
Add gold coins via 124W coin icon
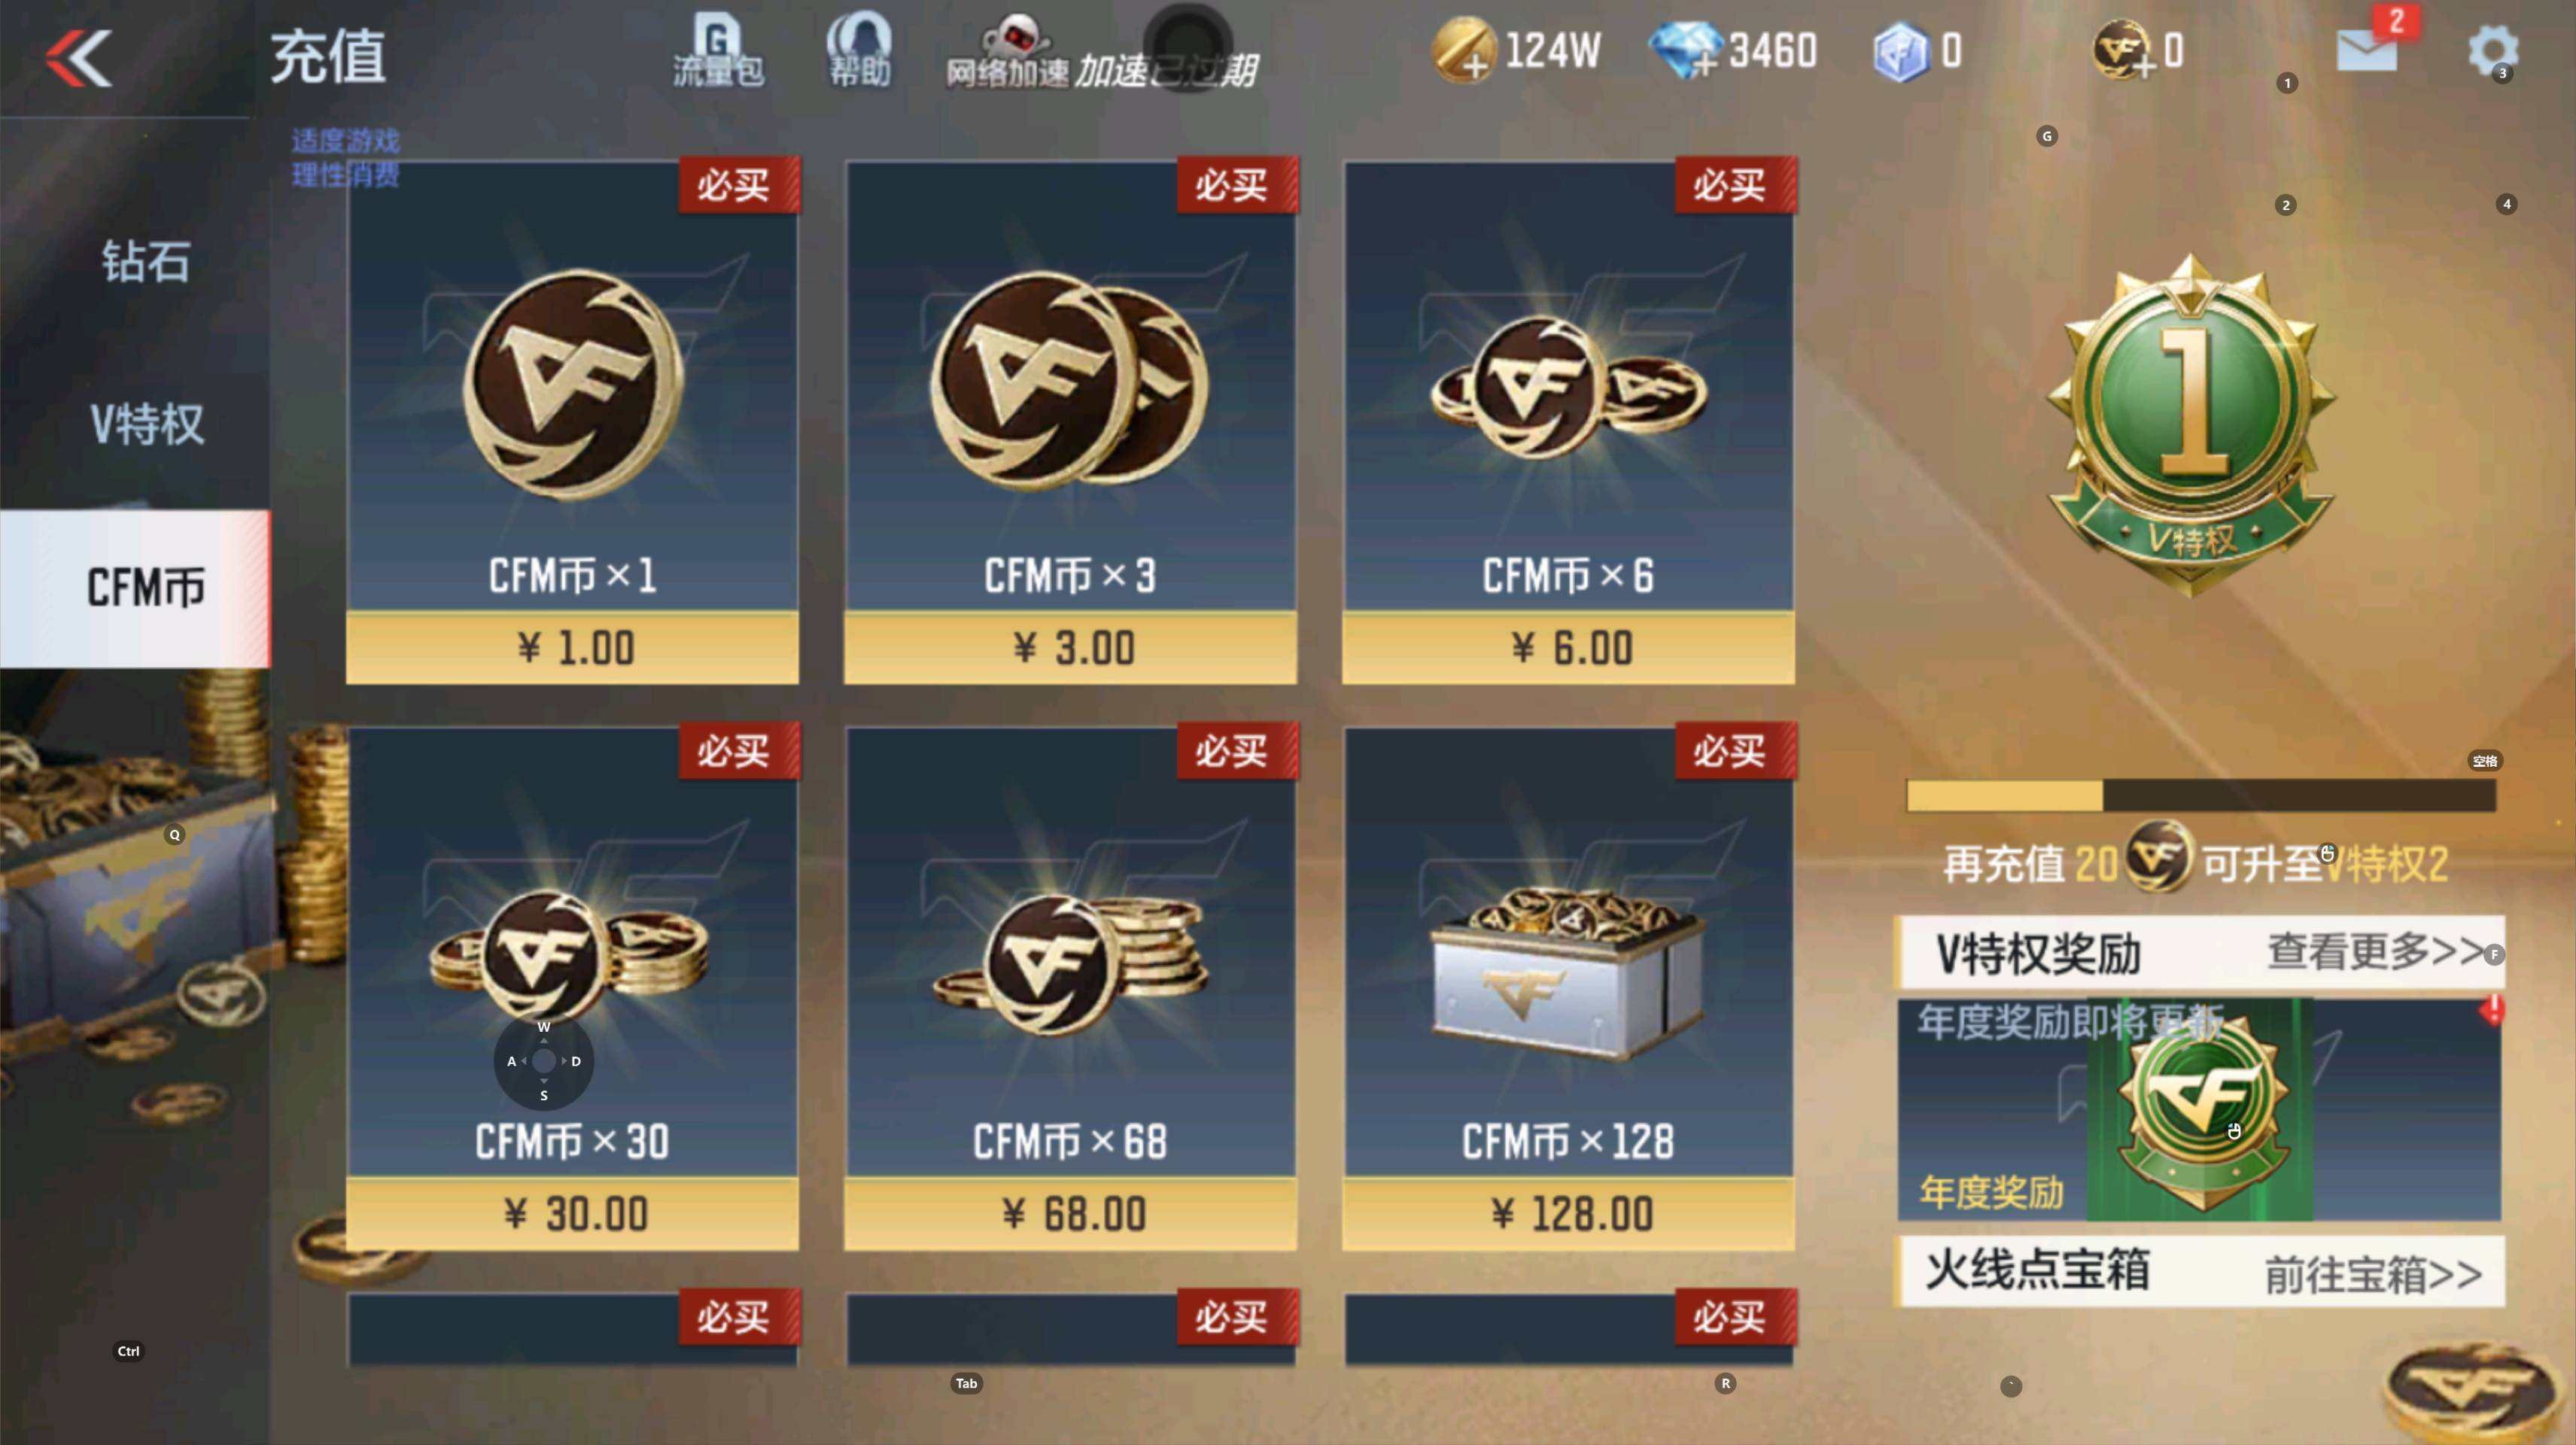pos(1464,50)
